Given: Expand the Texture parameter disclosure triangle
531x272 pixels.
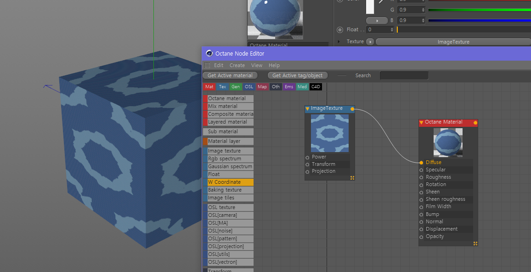Looking at the screenshot, I should (x=339, y=42).
